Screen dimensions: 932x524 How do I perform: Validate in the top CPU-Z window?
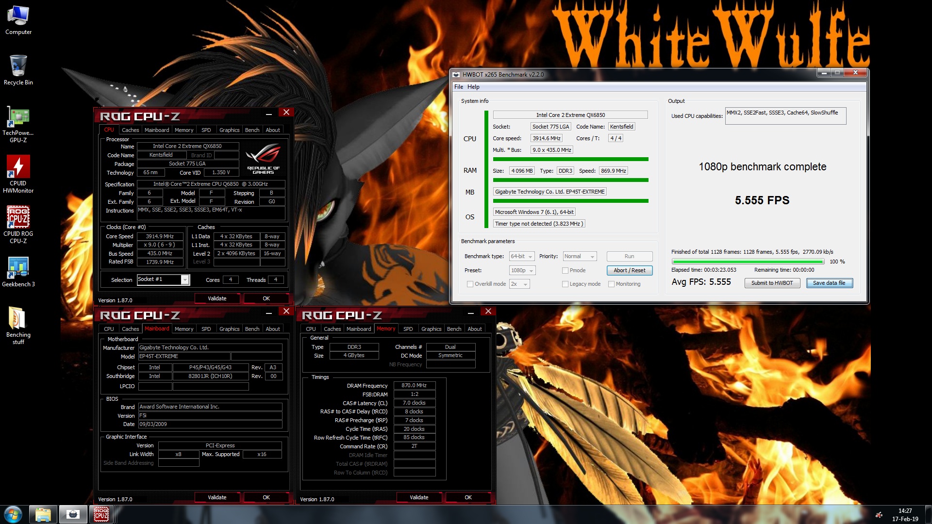217,298
